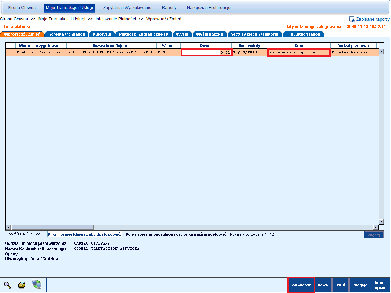Click the WARSAW CITIBANK text
This screenshot has width=391, height=293.
tap(92, 243)
